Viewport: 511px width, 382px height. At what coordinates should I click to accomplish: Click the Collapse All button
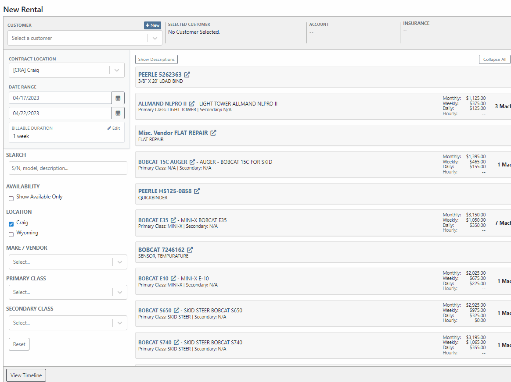point(494,60)
